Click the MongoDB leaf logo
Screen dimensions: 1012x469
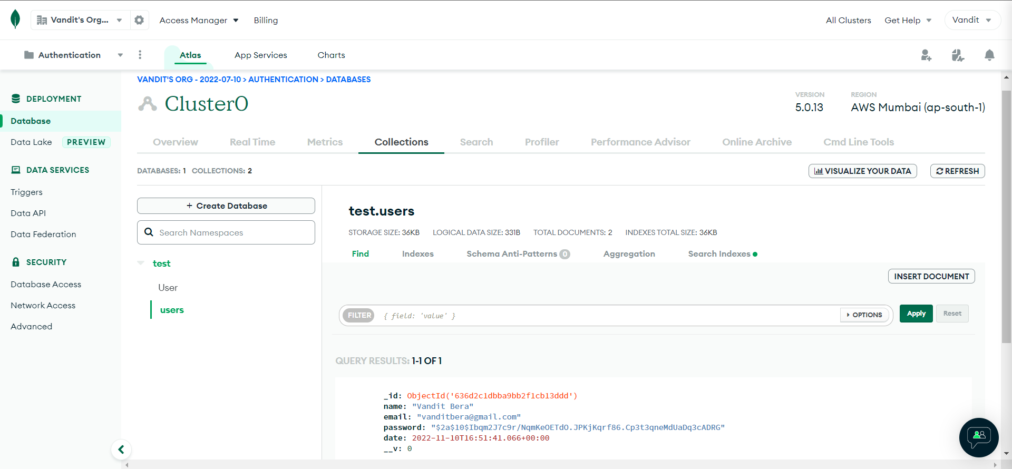tap(15, 19)
